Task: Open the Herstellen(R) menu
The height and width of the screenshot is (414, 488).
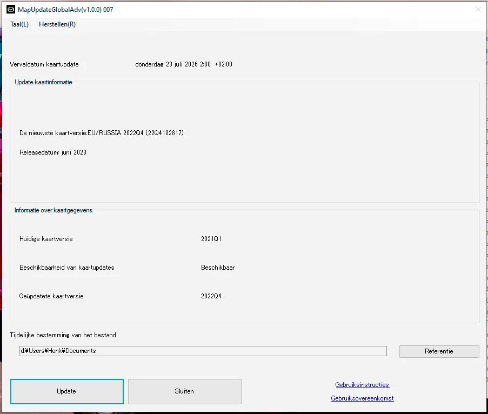Action: tap(57, 24)
